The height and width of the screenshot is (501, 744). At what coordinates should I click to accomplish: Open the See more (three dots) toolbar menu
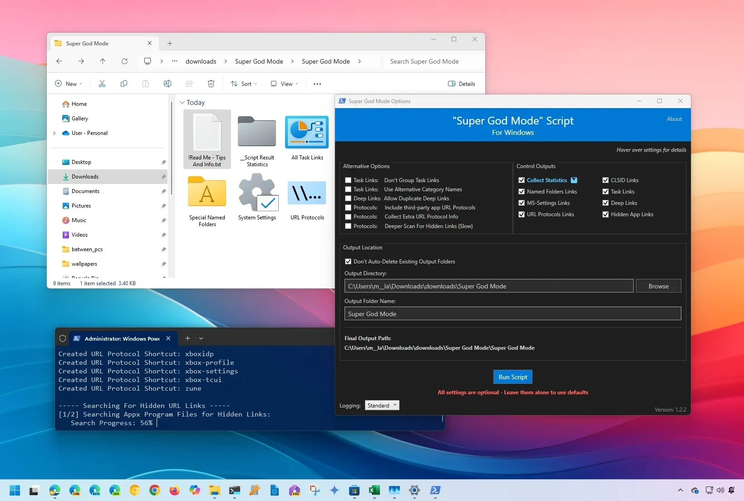[x=317, y=84]
